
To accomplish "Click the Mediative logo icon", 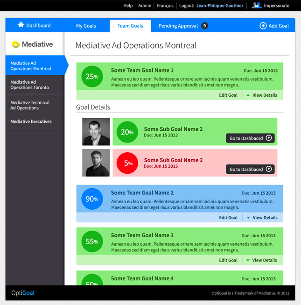I will point(16,44).
